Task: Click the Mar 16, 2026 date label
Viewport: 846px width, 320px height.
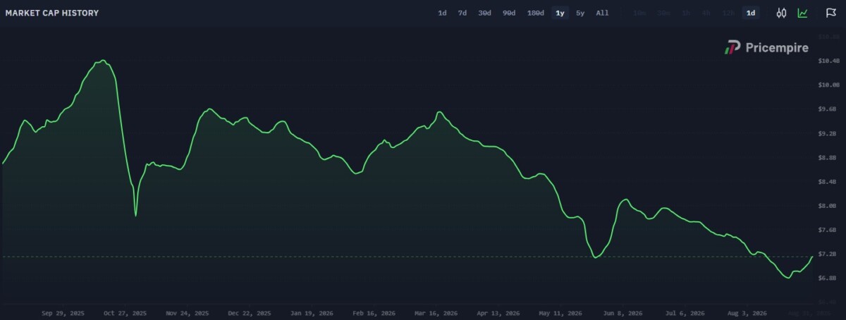Action: tap(436, 313)
